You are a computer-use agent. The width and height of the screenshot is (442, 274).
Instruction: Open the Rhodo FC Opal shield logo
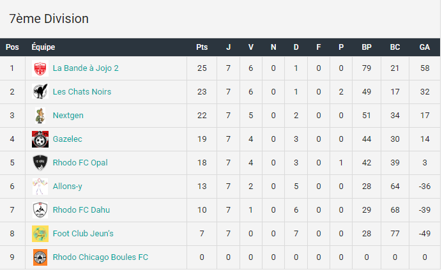pyautogui.click(x=40, y=163)
